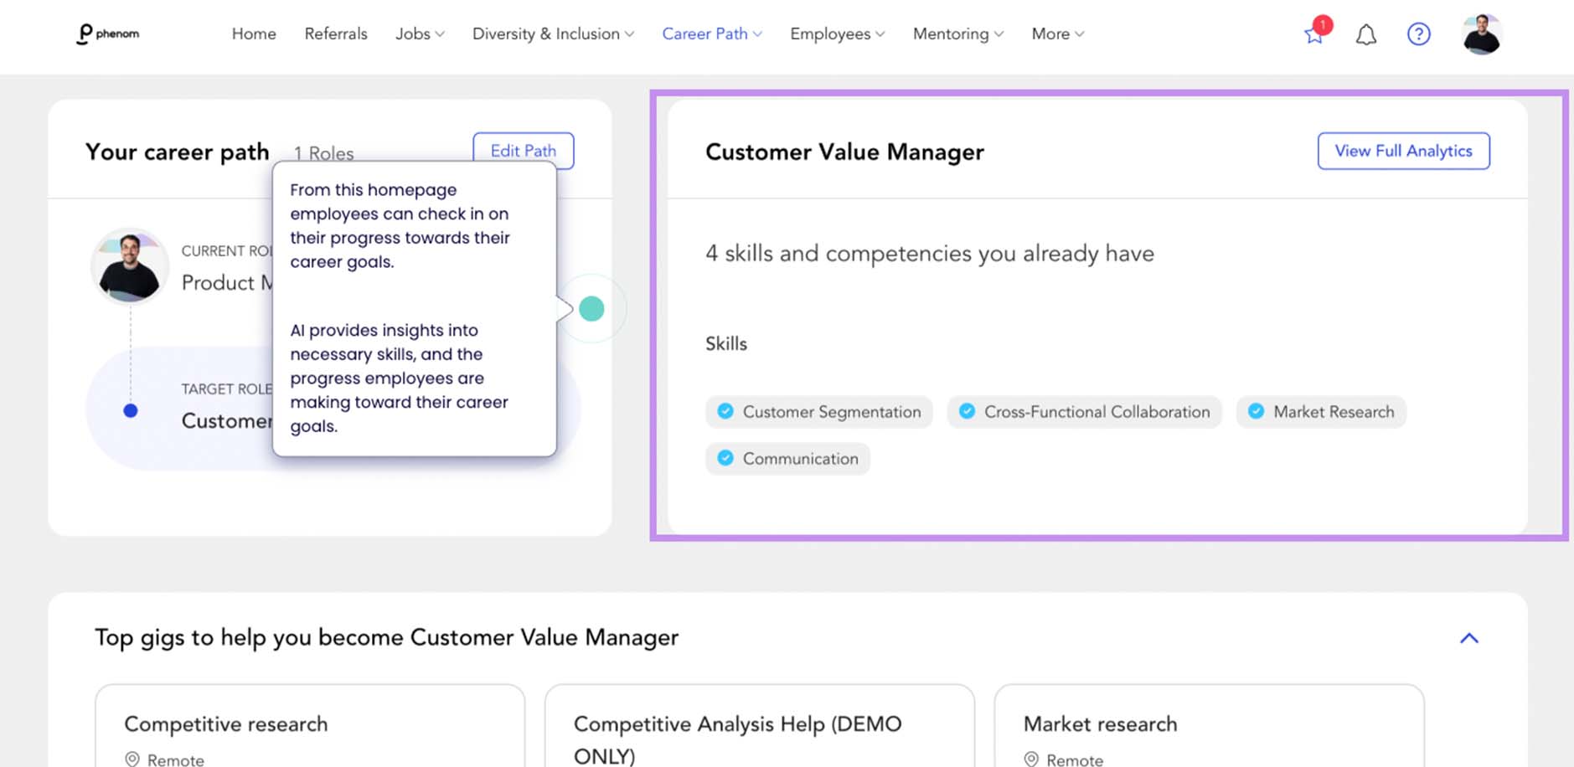Open the user profile avatar in header
The width and height of the screenshot is (1574, 767).
tap(1481, 34)
